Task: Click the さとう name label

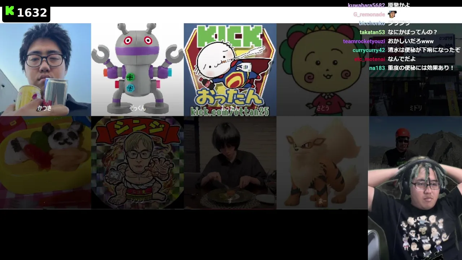Action: [323, 108]
